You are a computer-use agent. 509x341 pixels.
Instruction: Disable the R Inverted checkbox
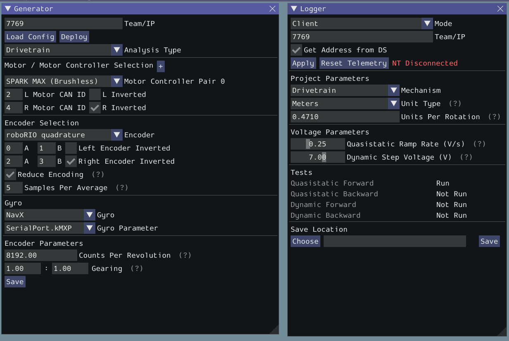click(x=95, y=108)
